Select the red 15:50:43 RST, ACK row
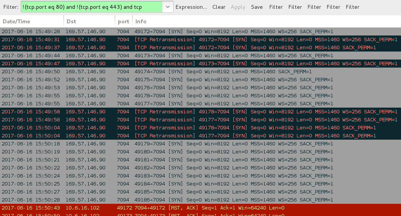Screen dimensions: 401x216 tap(200, 208)
